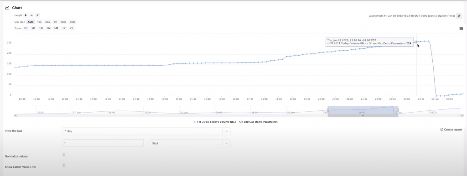Open the View the last 1 day dropdown

[x=146, y=131]
